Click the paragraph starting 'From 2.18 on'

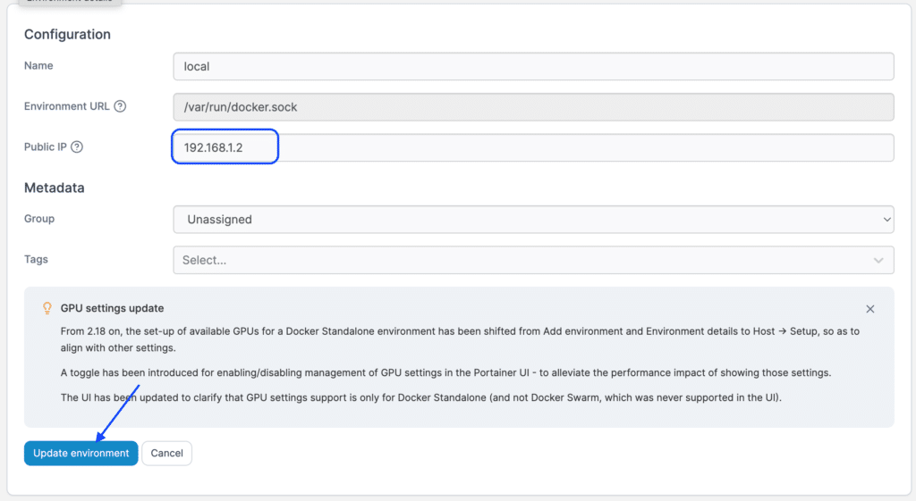tap(460, 339)
